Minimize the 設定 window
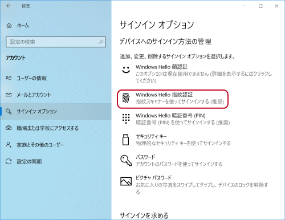 point(245,6)
